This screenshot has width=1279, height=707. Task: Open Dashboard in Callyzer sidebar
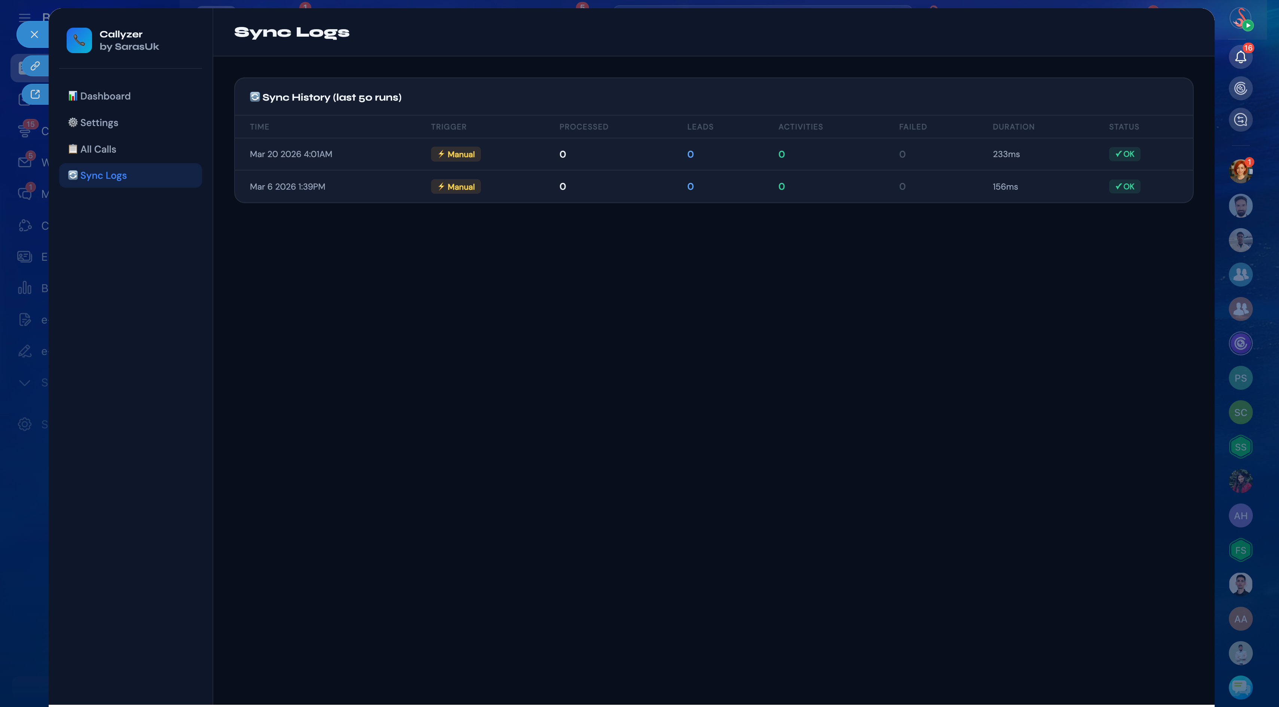(x=105, y=96)
